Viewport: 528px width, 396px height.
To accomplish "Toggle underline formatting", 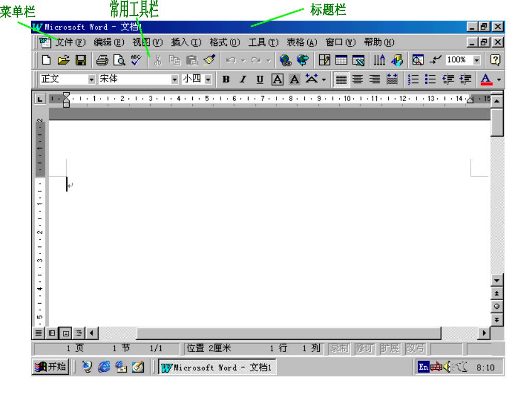I will 260,79.
